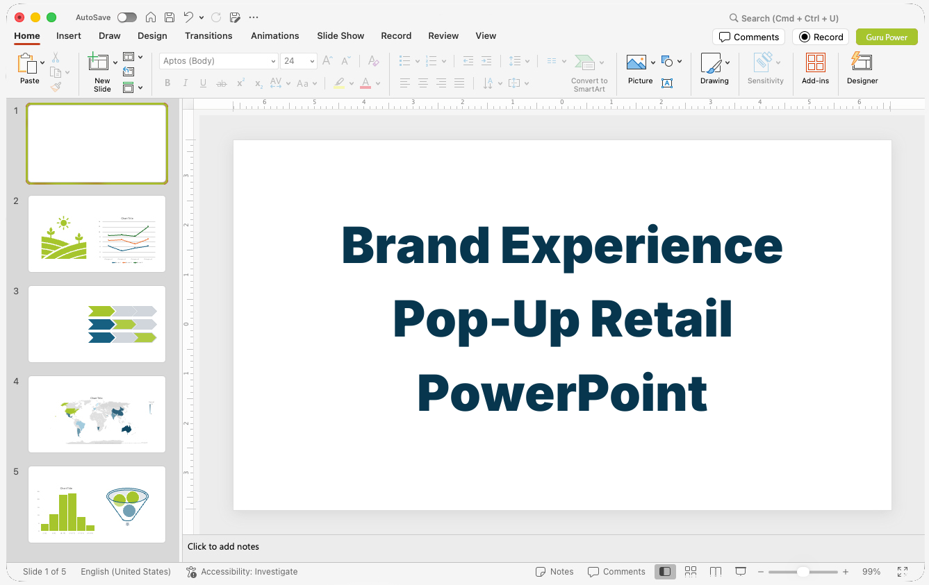The height and width of the screenshot is (585, 929).
Task: Open the Transitions tab
Action: pyautogui.click(x=208, y=35)
